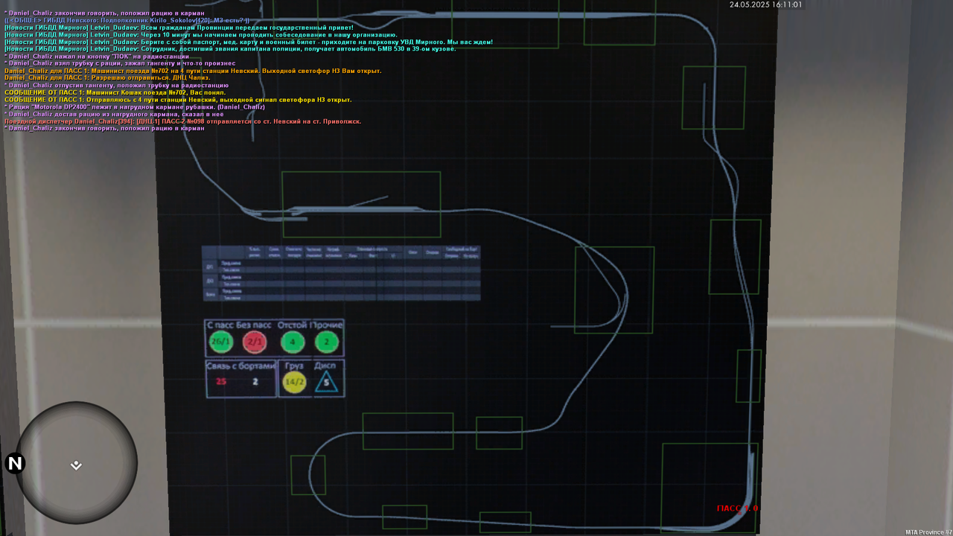The height and width of the screenshot is (536, 953).
Task: Click the Груз label above yellow circle
Action: 294,366
